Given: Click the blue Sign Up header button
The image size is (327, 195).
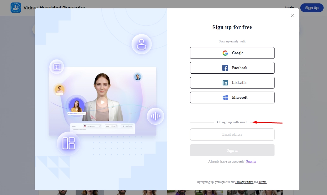Looking at the screenshot, I should pos(312,8).
